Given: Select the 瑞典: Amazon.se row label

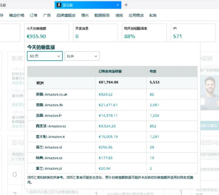Looking at the screenshot, I should point(49,158).
